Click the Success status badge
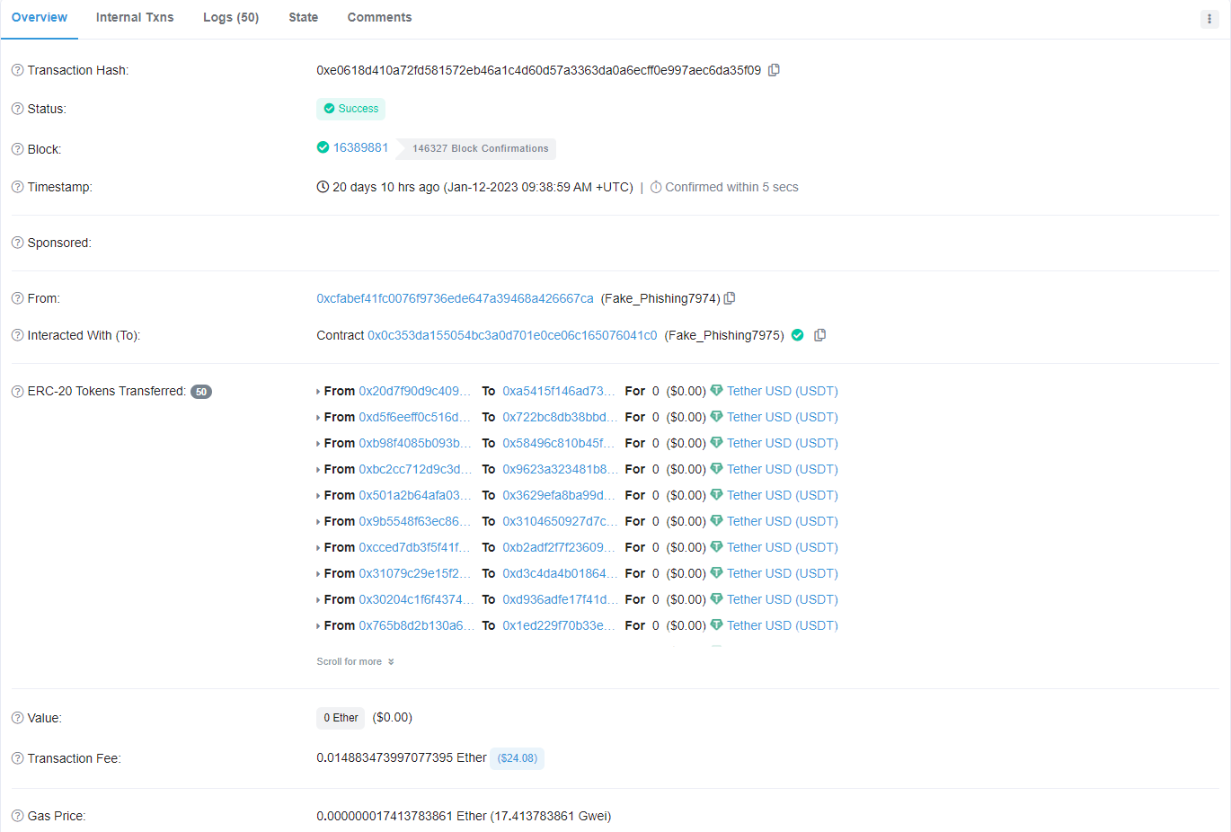This screenshot has height=832, width=1231. coord(350,109)
